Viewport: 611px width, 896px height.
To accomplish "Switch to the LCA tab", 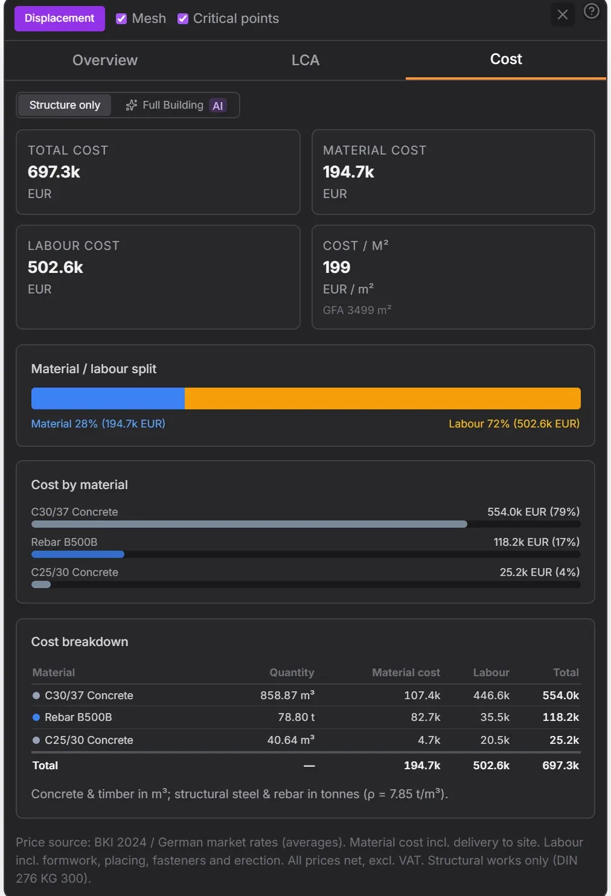I will 305,60.
